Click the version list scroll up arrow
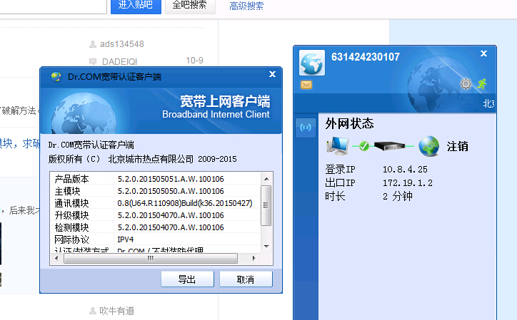The width and height of the screenshot is (517, 320). coord(266,179)
